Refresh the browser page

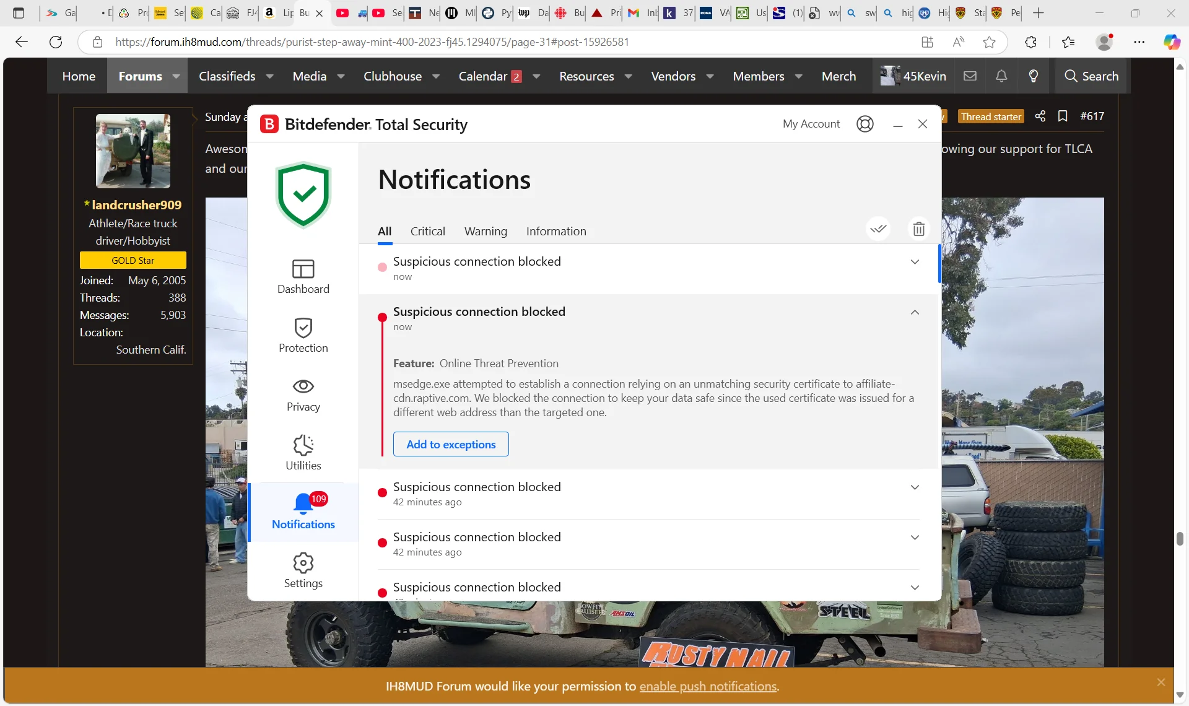pos(56,41)
